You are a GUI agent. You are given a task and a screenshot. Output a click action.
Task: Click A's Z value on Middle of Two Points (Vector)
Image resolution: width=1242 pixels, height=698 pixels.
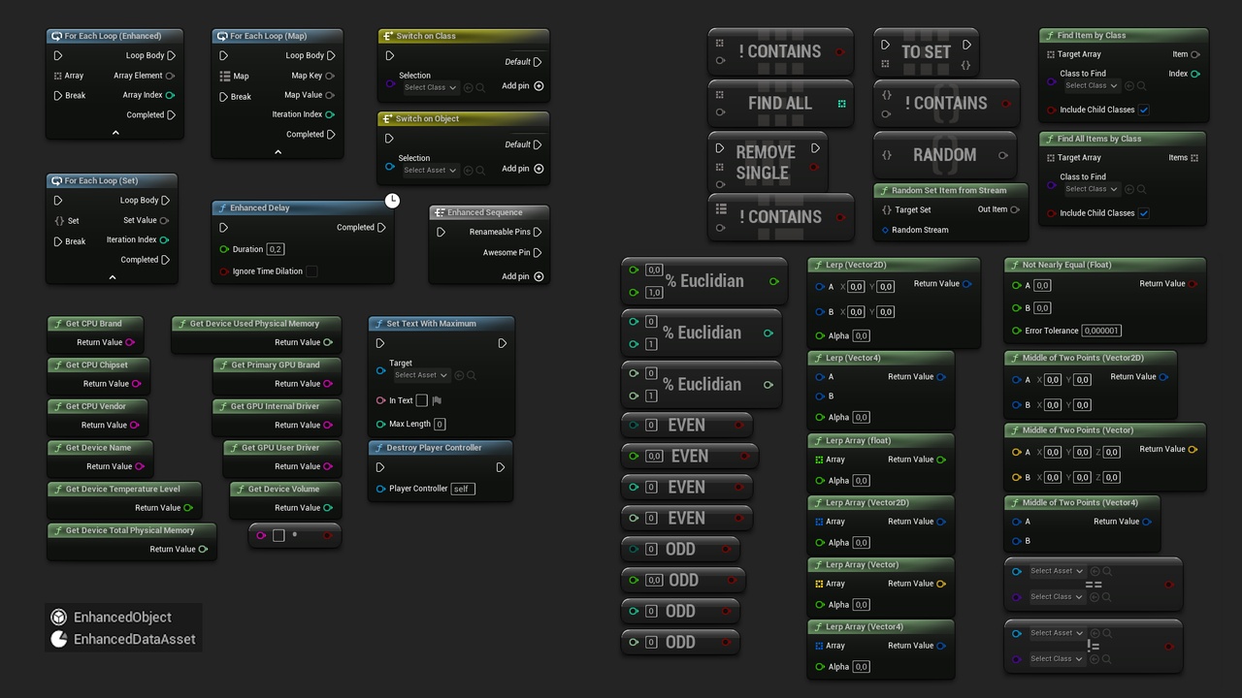pyautogui.click(x=1111, y=452)
